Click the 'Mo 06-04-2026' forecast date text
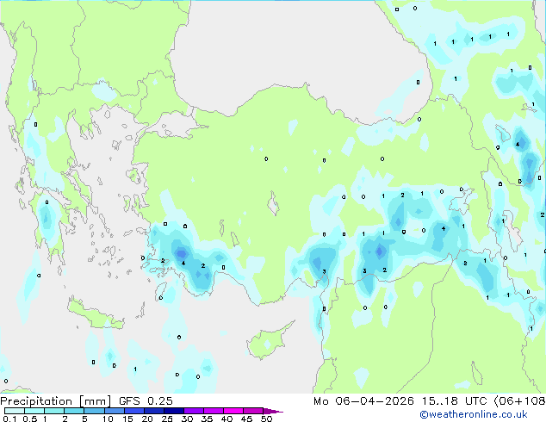Viewport: 546px width, 422px height. (363, 401)
